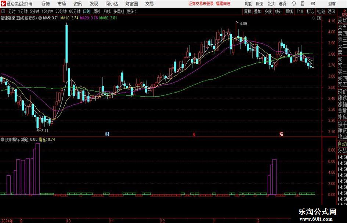Click the 叠加 overlay button
This screenshot has width=347, height=223.
(258, 11)
